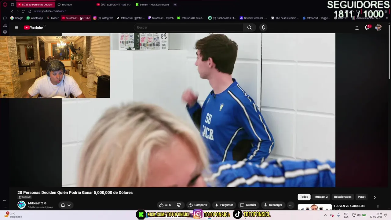Open the create upload icon
Viewport: 391px width, 220px height.
pyautogui.click(x=357, y=28)
